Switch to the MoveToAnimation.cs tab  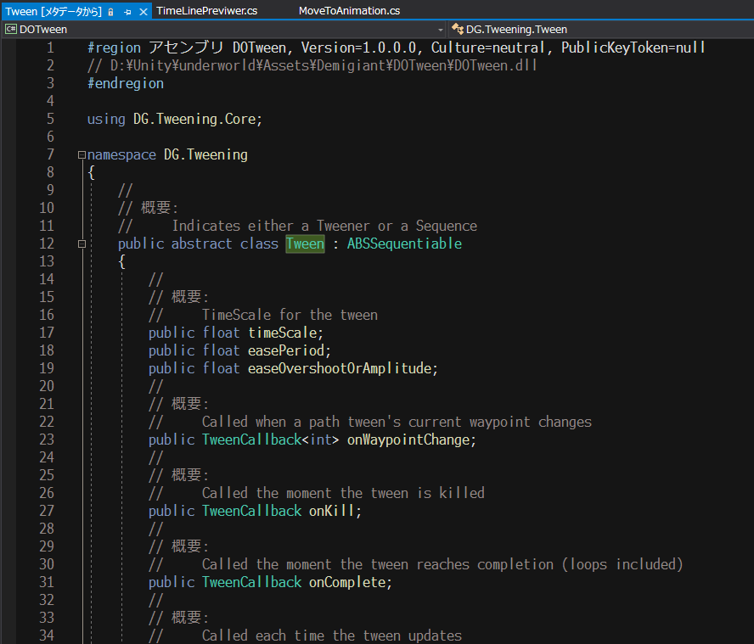coord(349,10)
